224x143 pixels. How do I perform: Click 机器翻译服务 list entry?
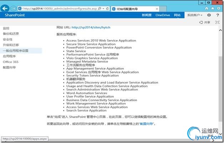[x=76, y=79]
